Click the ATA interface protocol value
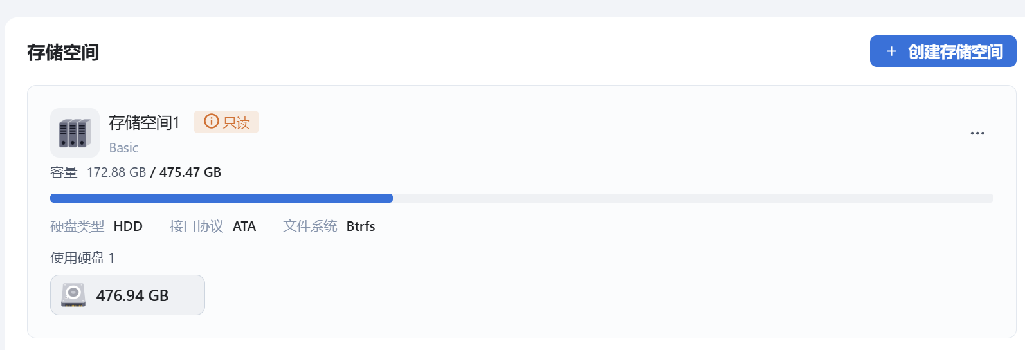The image size is (1025, 350). pyautogui.click(x=244, y=226)
